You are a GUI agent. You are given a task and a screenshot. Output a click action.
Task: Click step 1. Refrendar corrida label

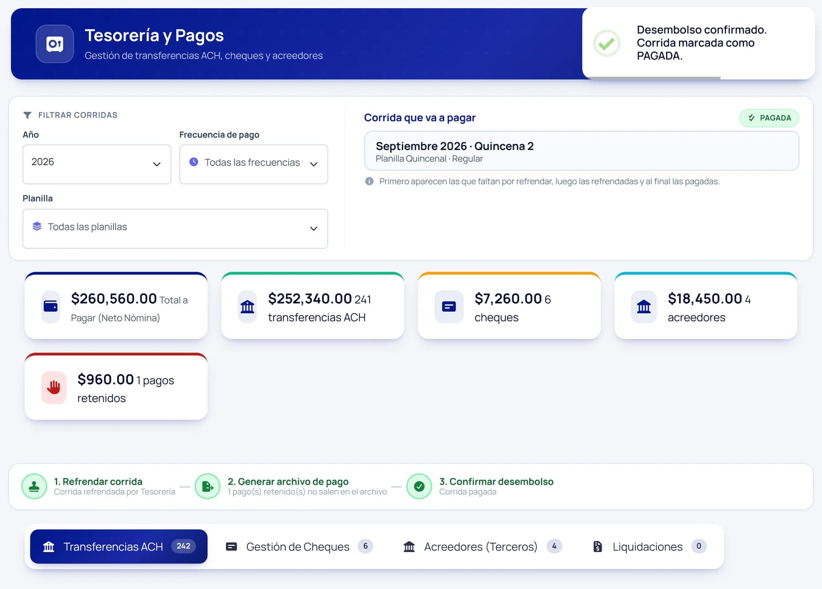(98, 482)
